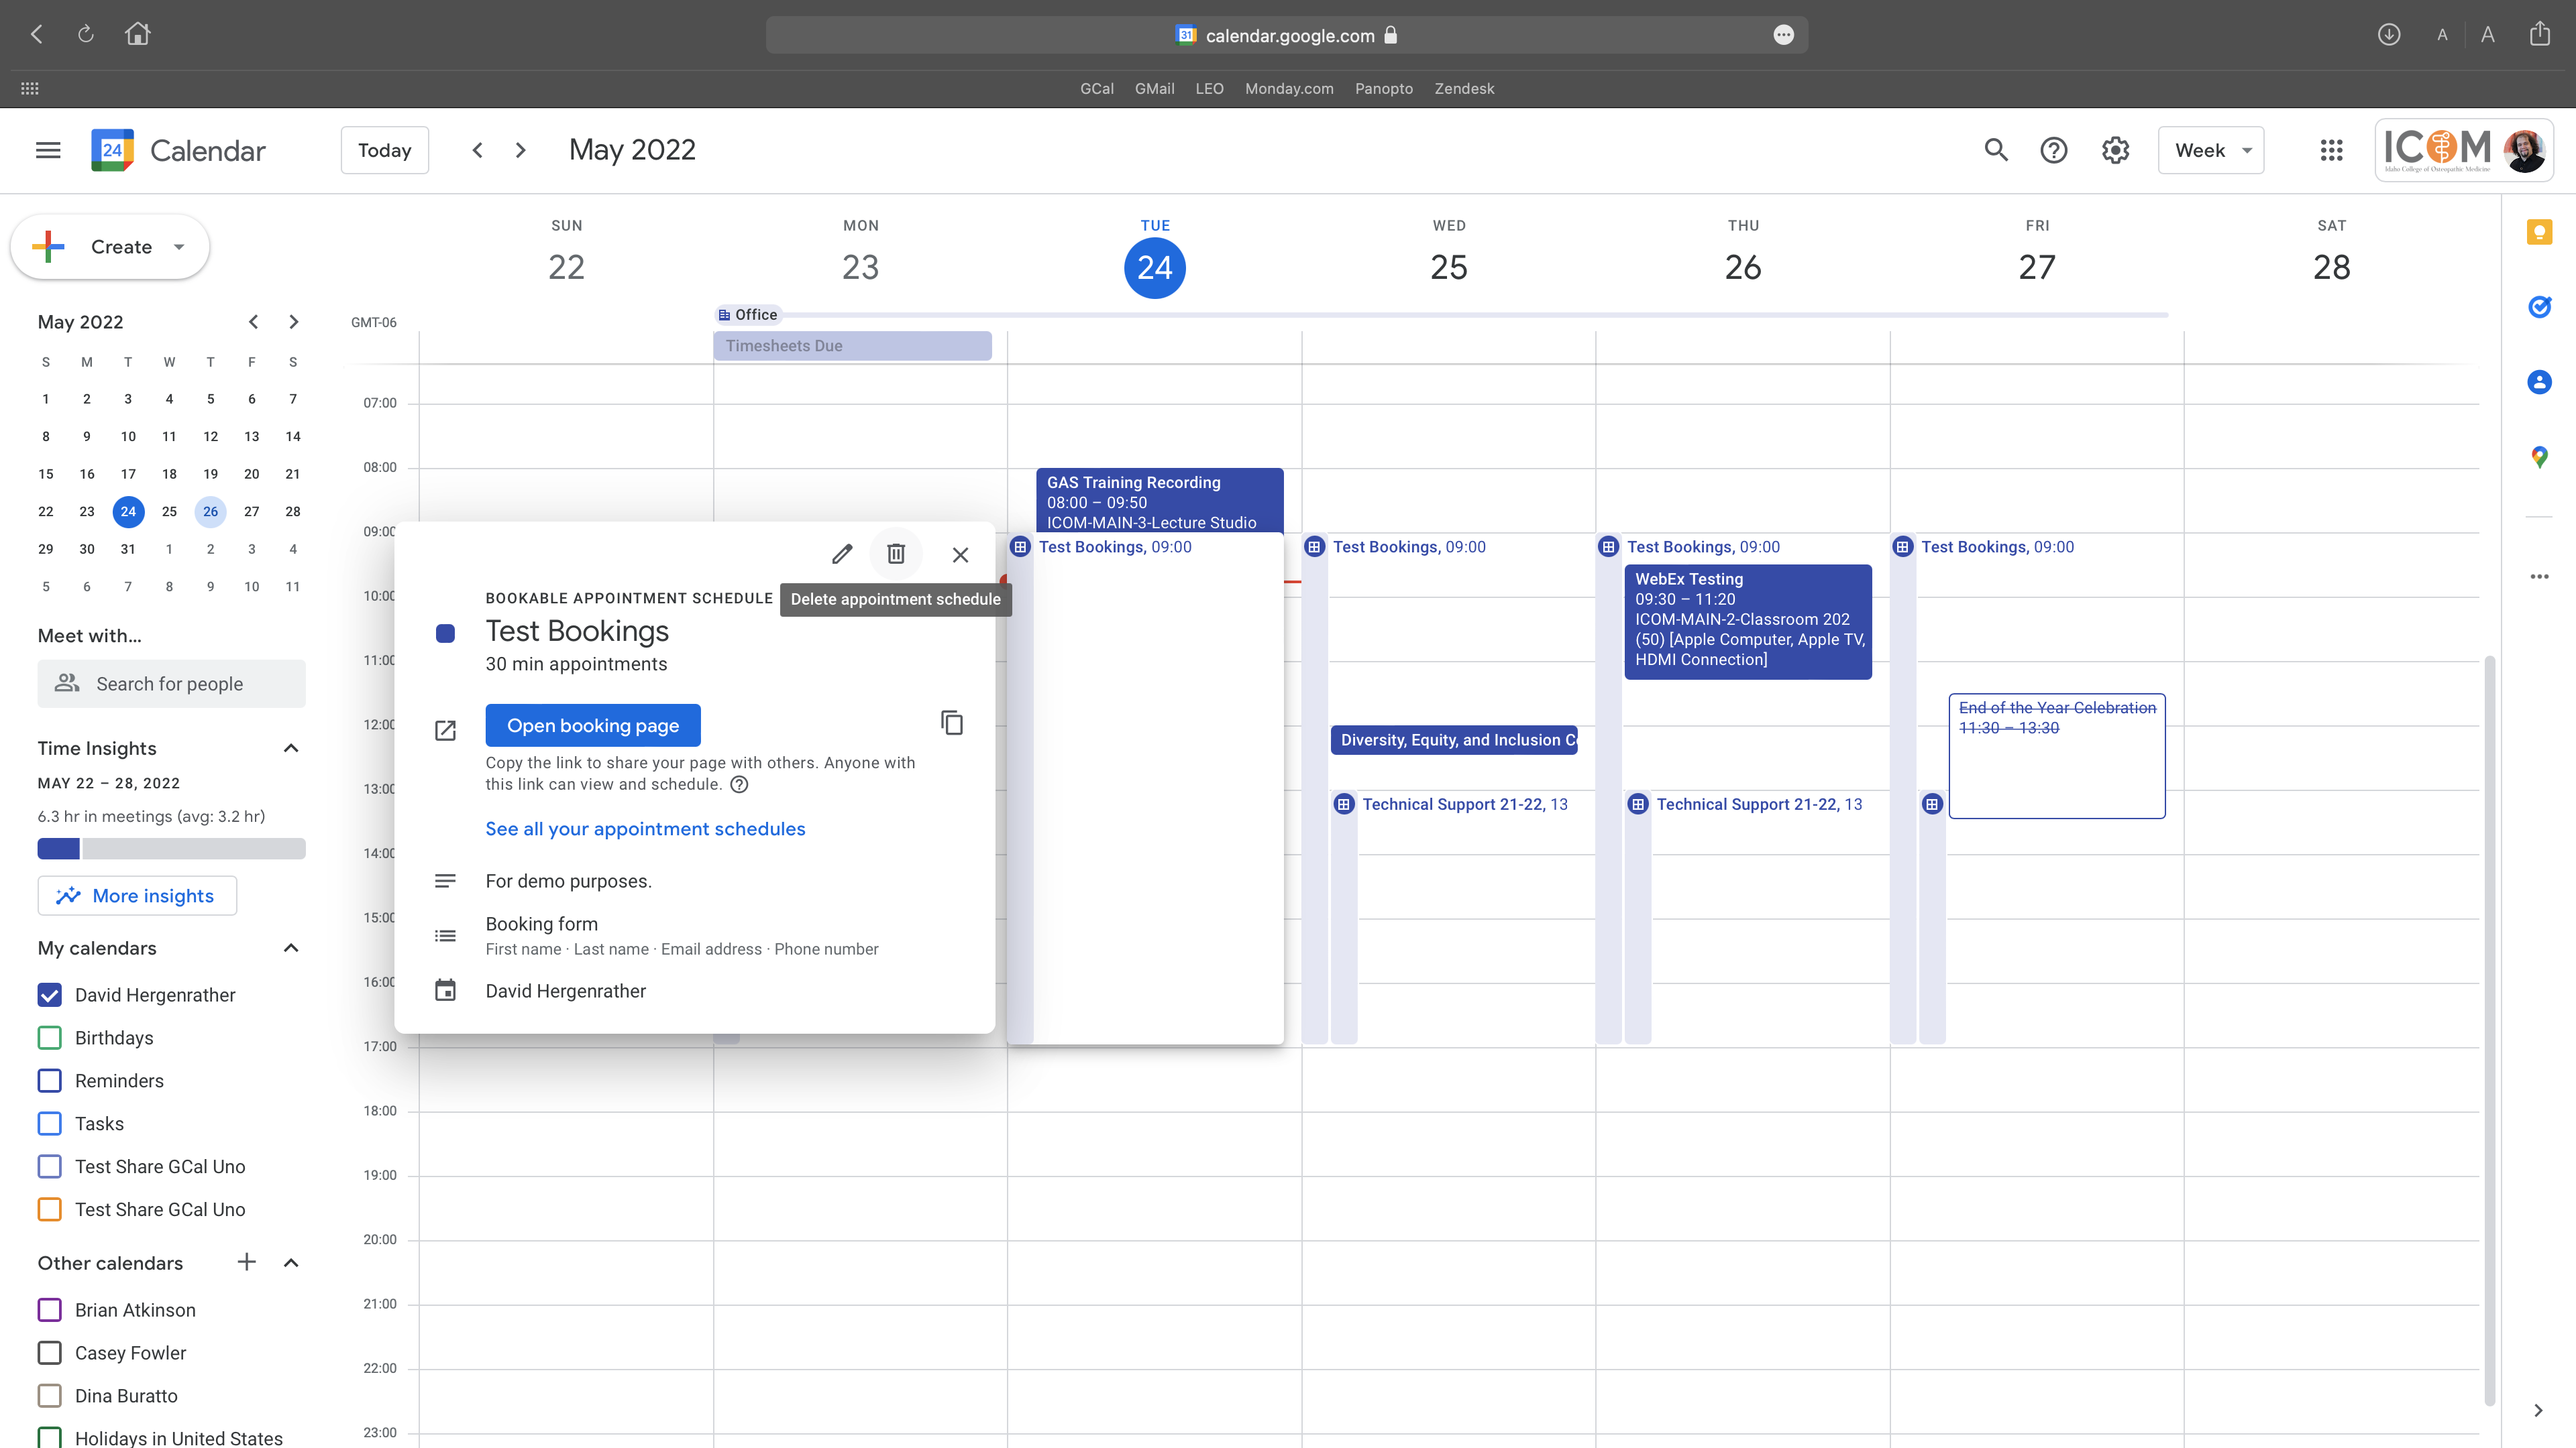2576x1448 pixels.
Task: Click the browser address bar
Action: (1287, 35)
